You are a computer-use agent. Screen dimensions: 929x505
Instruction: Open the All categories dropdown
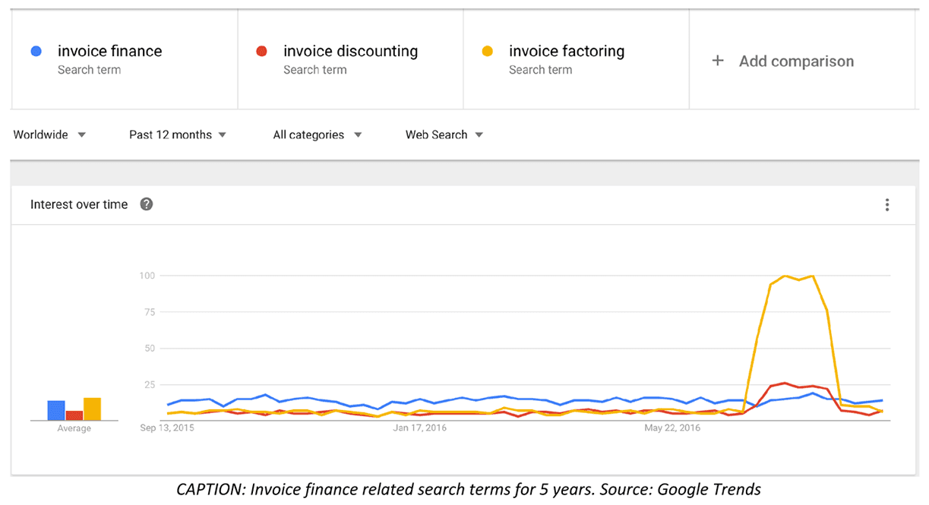click(x=317, y=135)
